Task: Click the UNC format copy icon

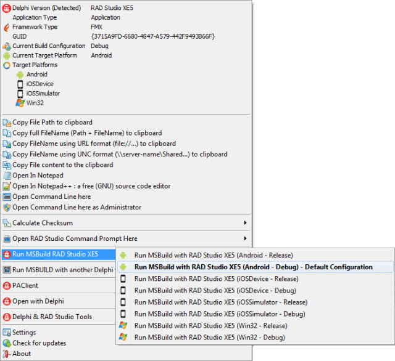Action: click(7, 155)
